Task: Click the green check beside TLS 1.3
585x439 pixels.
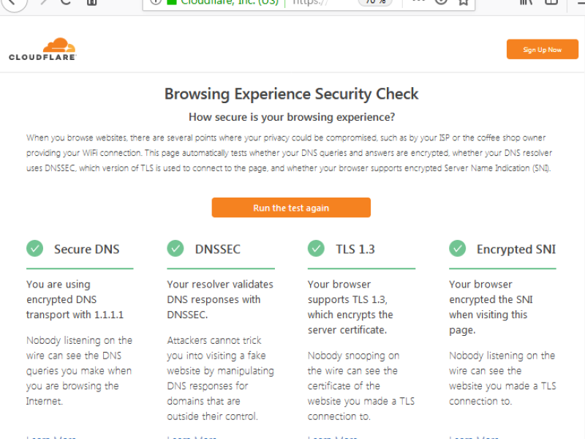Action: (x=316, y=248)
